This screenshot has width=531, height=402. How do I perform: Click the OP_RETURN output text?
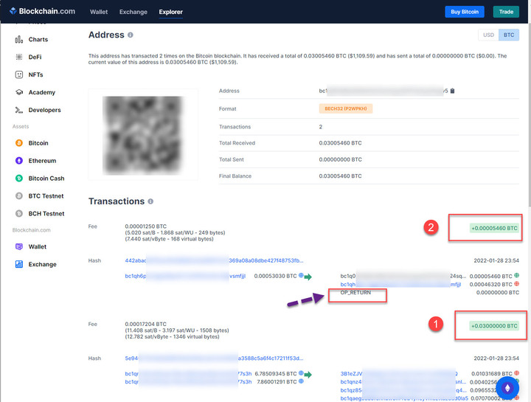[355, 293]
